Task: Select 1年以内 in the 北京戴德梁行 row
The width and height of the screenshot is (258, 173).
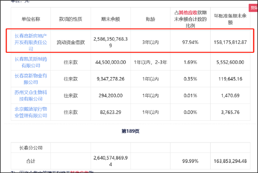Action: pyautogui.click(x=151, y=112)
